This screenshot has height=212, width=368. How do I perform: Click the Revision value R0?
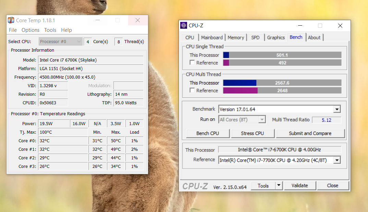[x=53, y=94]
